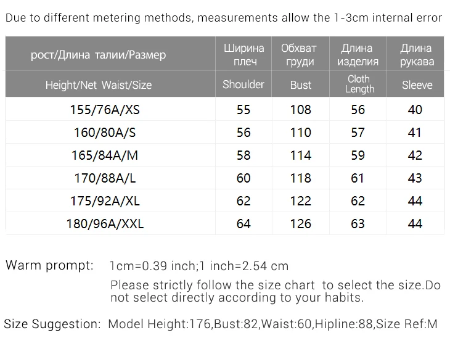Click the 165/84A/M size row label
Screen dimensions: 450x338
click(105, 155)
